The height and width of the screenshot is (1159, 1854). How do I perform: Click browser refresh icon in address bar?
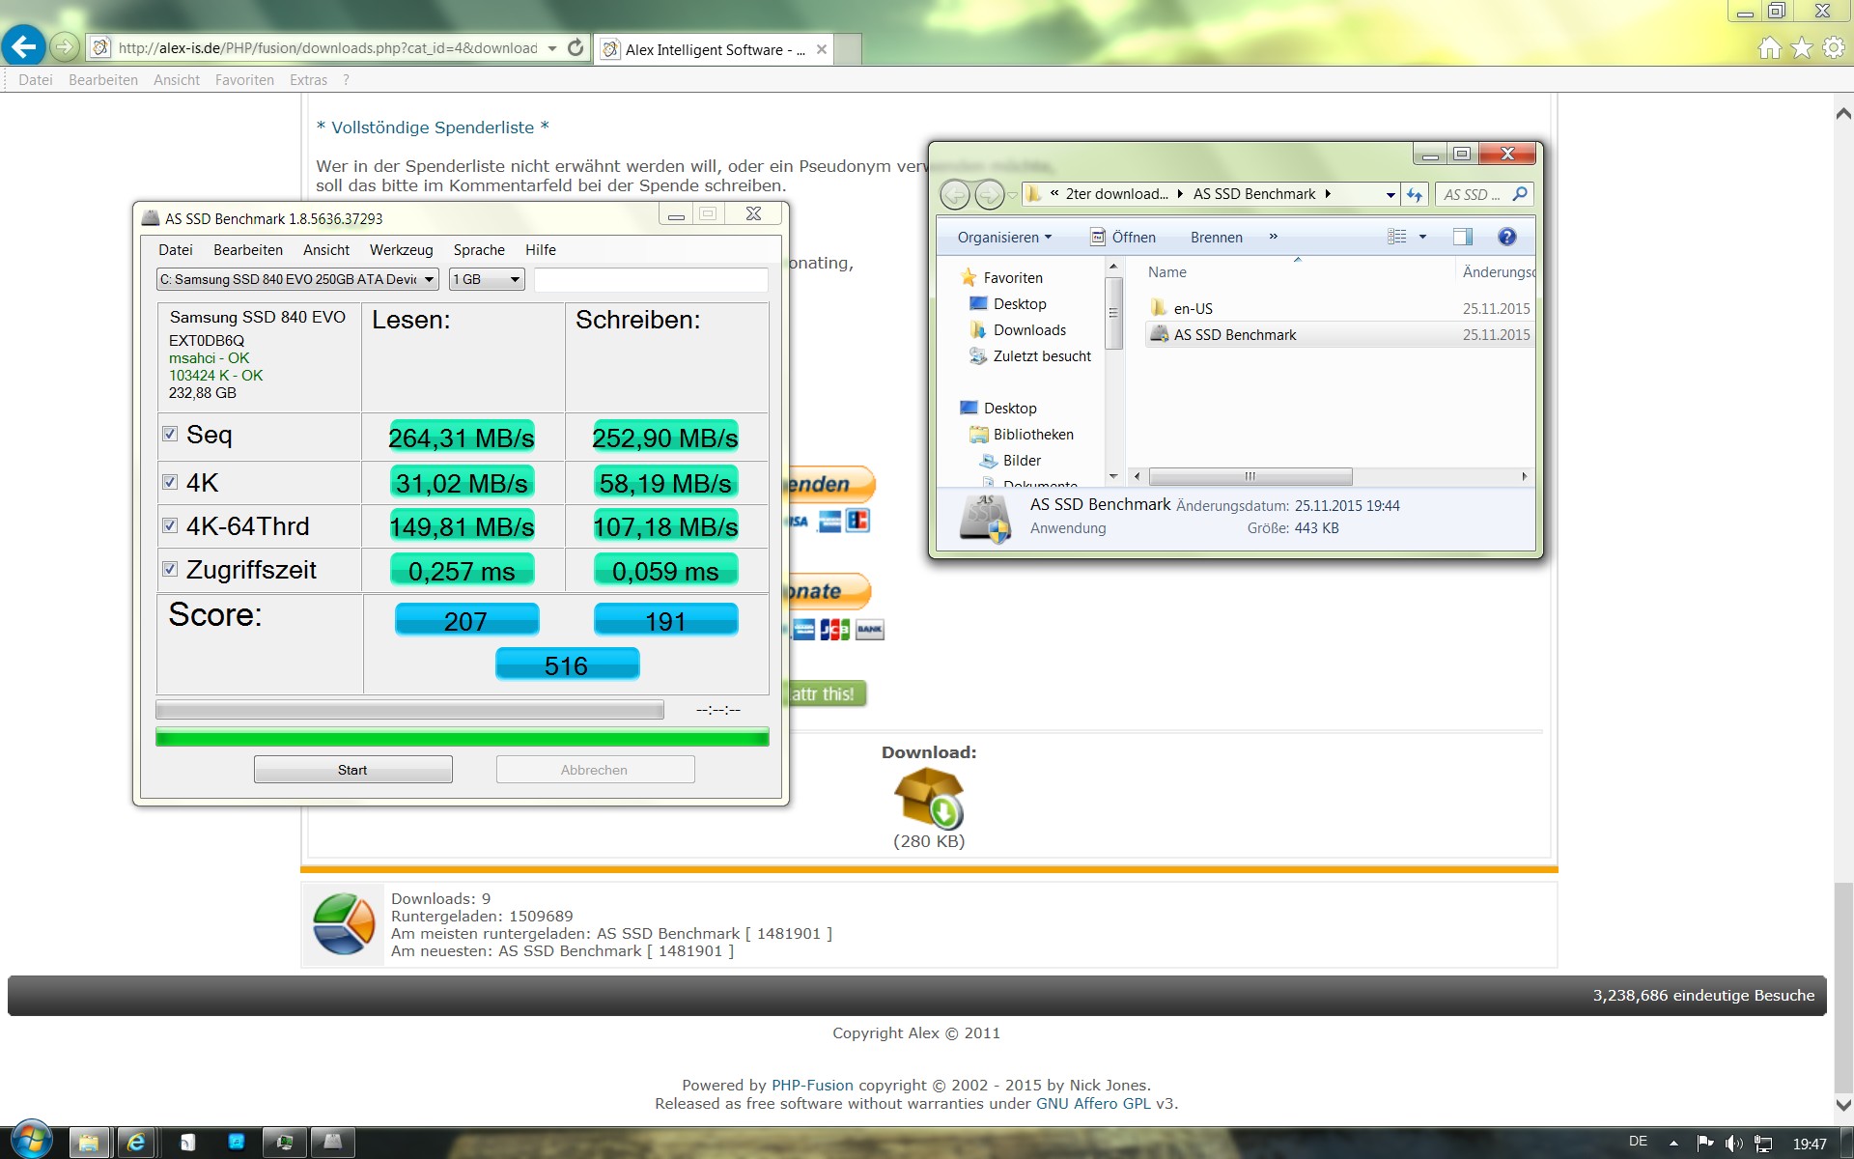(x=576, y=47)
